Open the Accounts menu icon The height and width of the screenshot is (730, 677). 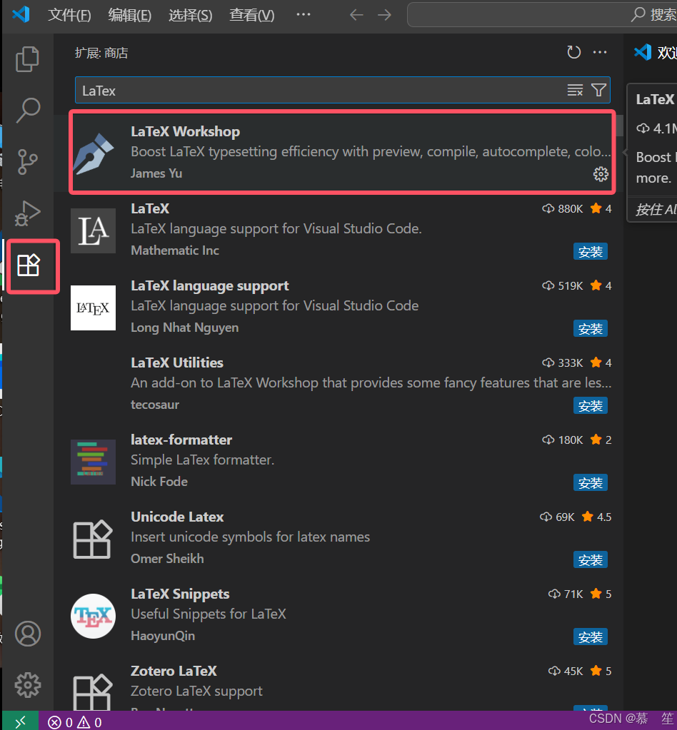[28, 634]
